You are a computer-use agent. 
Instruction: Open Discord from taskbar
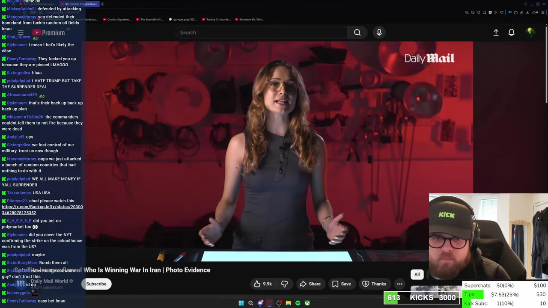coord(260,303)
